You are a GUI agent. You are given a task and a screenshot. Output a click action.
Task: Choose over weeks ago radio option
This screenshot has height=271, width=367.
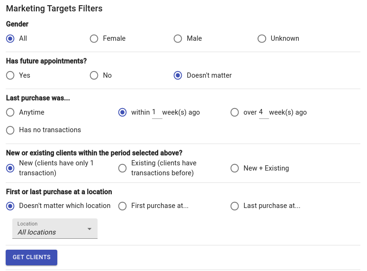click(234, 112)
